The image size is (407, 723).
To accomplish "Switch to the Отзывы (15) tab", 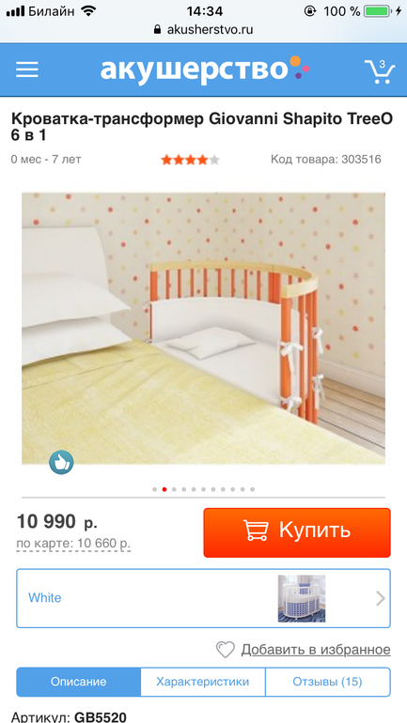I will click(x=328, y=682).
